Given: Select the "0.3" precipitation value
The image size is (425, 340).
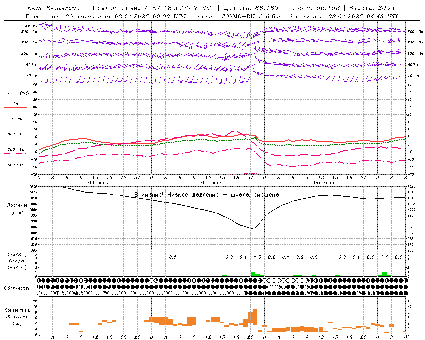Looking at the screenshot, I should tap(300, 257).
